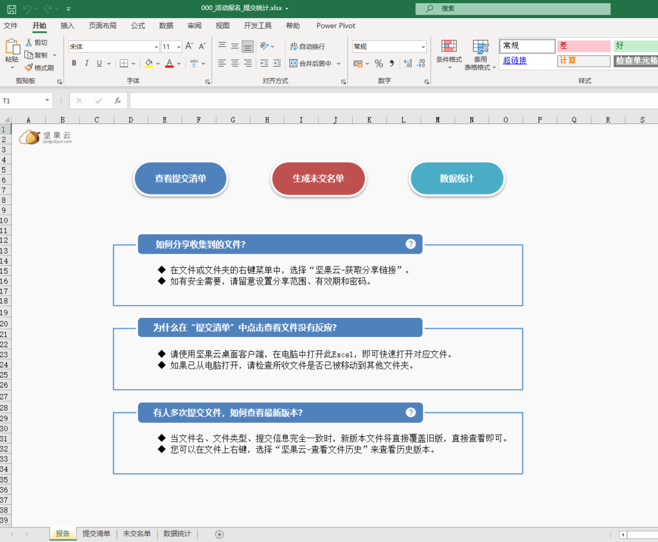This screenshot has height=542, width=658.
Task: Expand fill color dropdown arrow
Action: pos(158,64)
